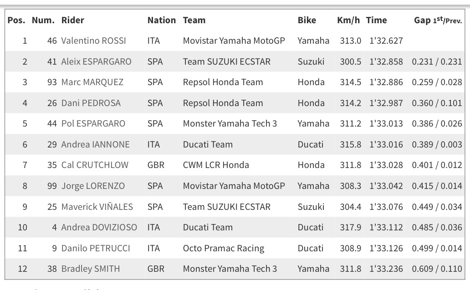The height and width of the screenshot is (290, 470).
Task: Select rider name Jorge LORENZO
Action: [93, 186]
